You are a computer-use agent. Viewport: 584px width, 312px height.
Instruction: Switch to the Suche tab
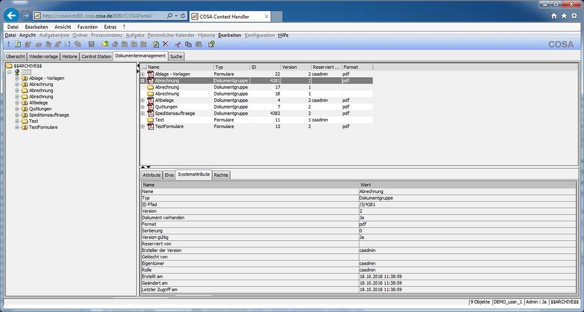click(x=176, y=56)
